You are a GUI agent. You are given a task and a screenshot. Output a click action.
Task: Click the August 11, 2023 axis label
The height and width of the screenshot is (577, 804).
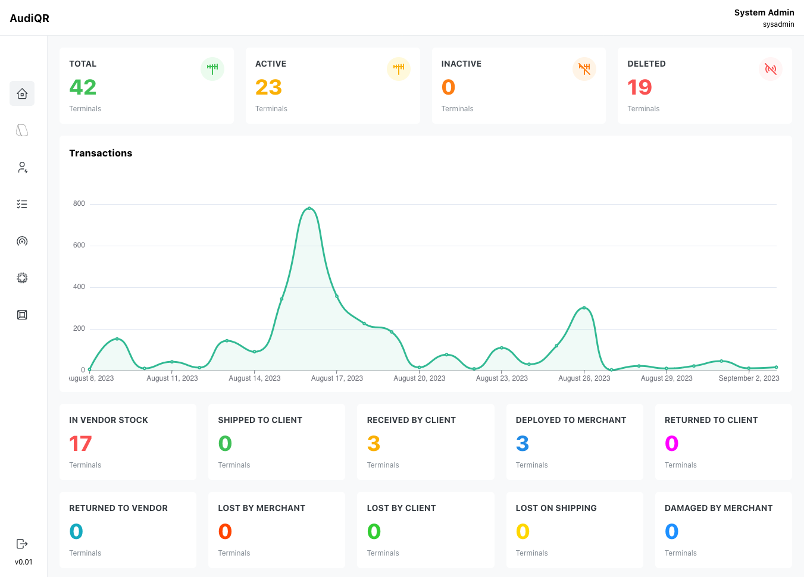tap(172, 378)
